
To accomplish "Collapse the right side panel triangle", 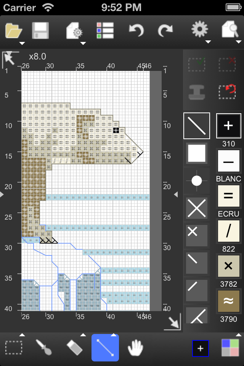I will point(176,194).
